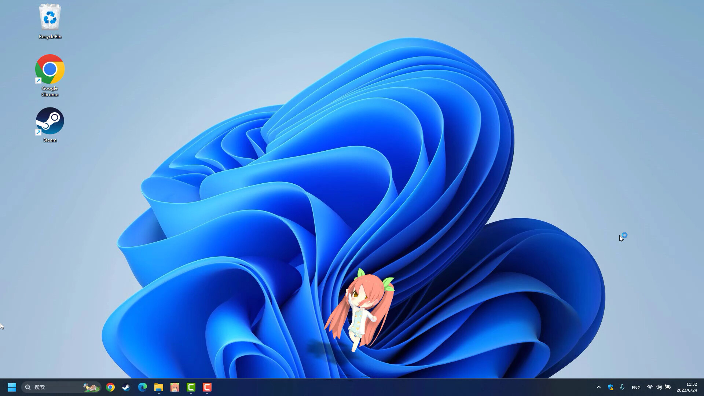The height and width of the screenshot is (396, 704).
Task: Click the speaker volume tray icon
Action: coord(659,387)
